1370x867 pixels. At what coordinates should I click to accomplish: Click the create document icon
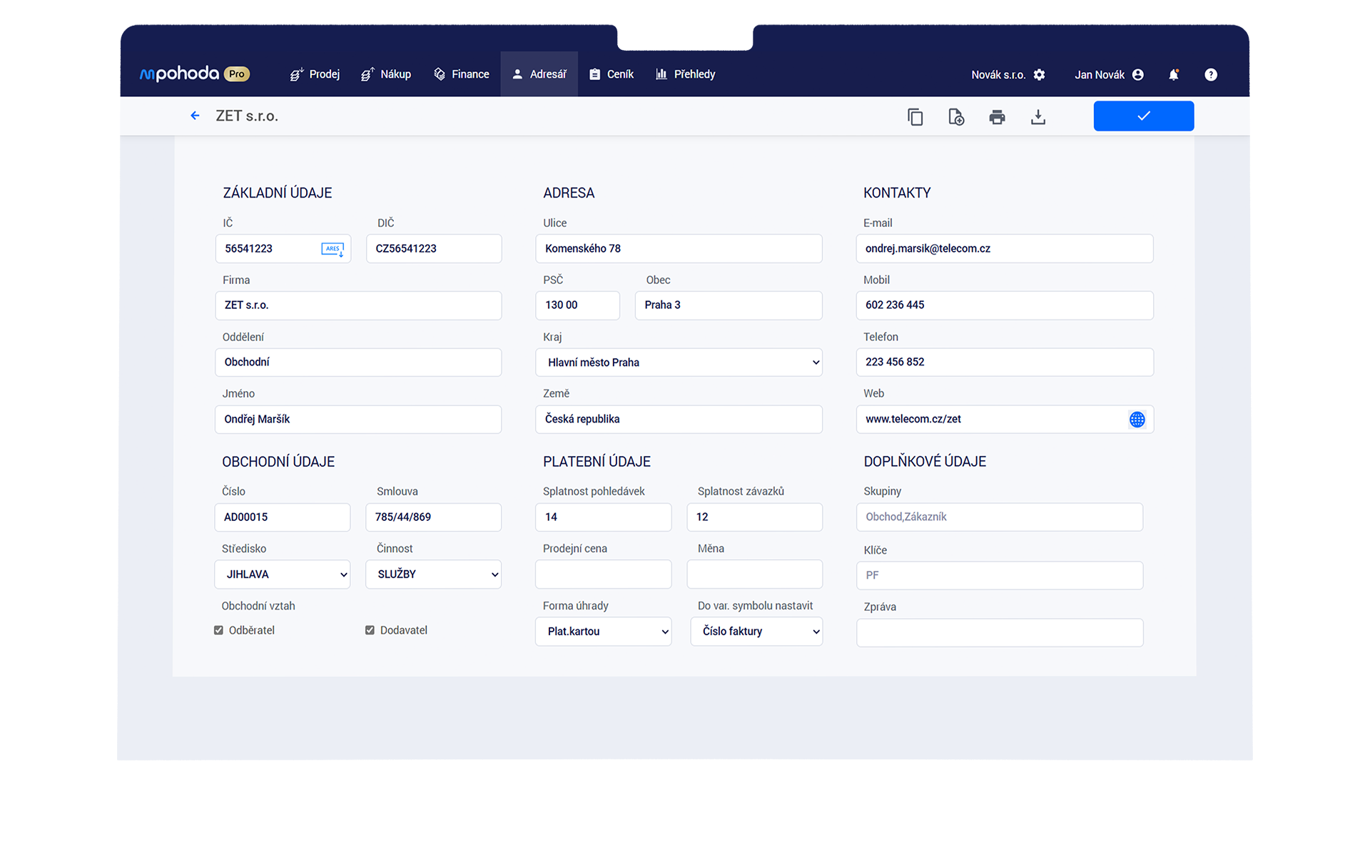tap(956, 117)
